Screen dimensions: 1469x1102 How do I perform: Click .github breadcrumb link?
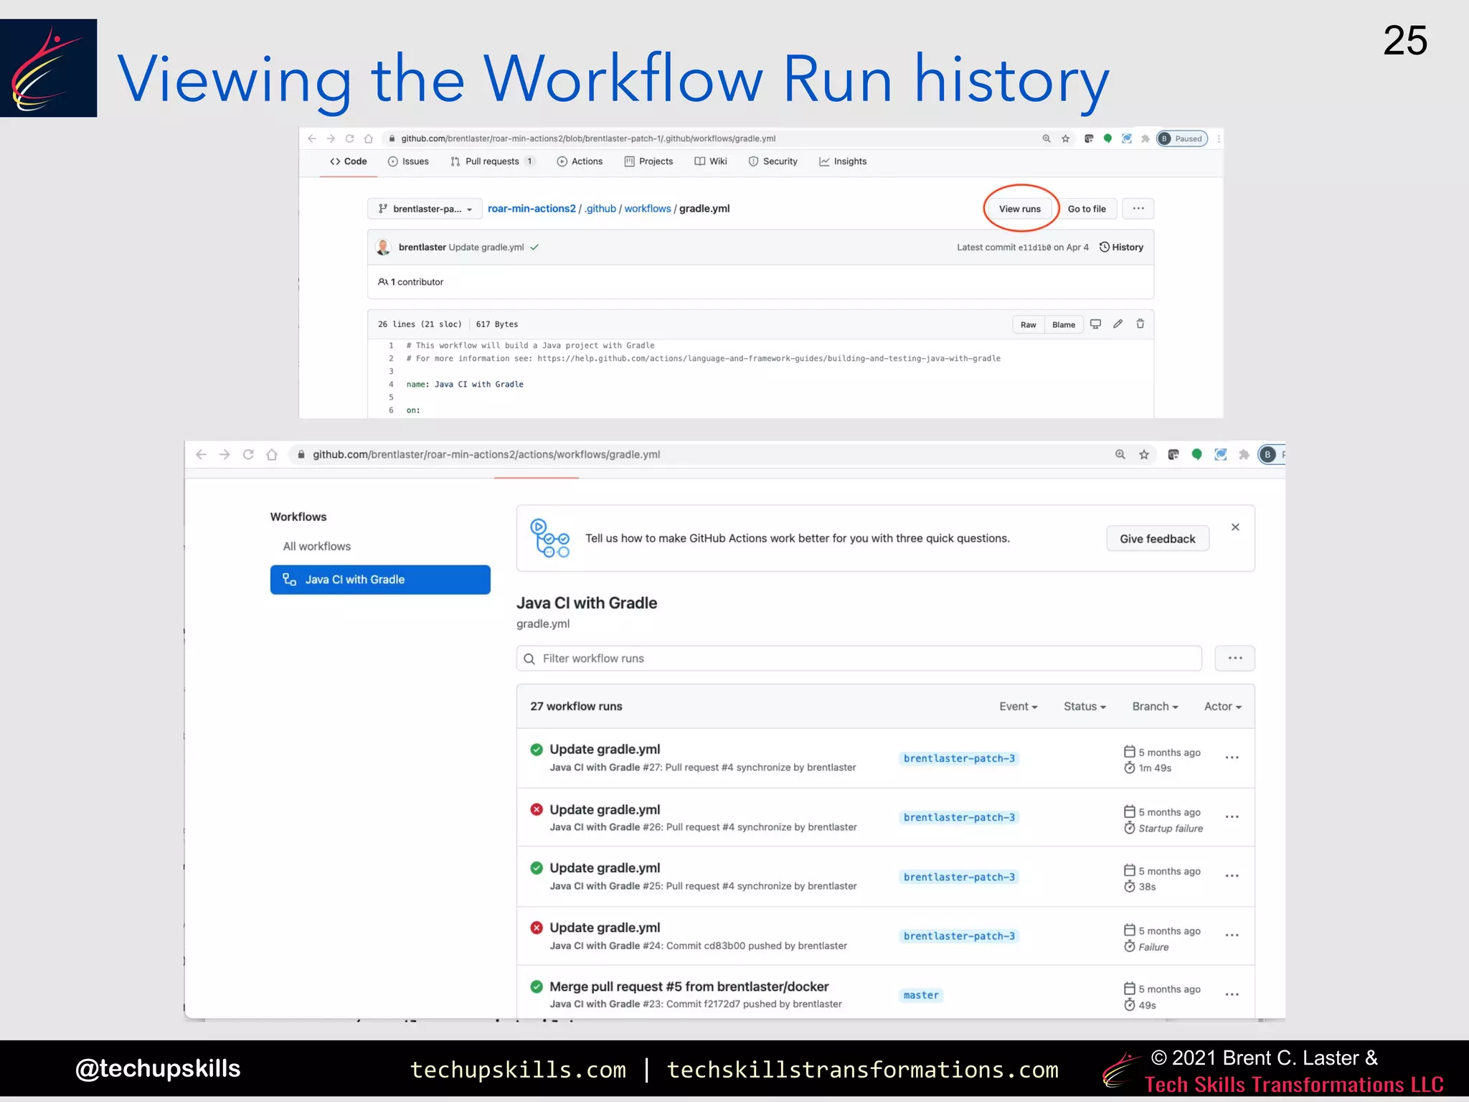click(600, 209)
